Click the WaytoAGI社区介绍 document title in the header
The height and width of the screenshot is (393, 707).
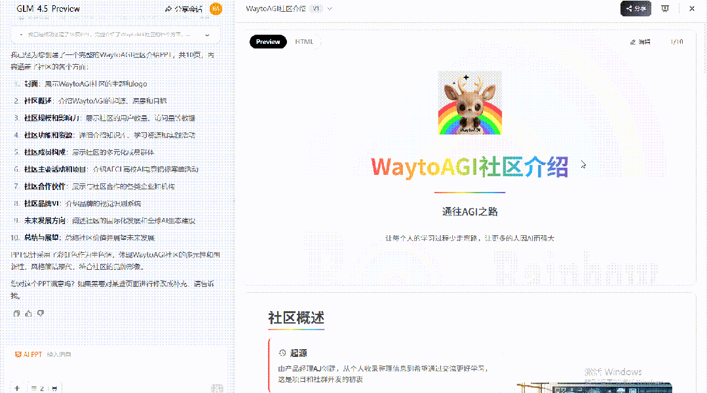[276, 9]
